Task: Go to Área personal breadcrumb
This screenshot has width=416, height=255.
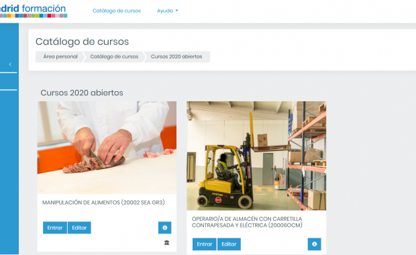Action: 60,56
